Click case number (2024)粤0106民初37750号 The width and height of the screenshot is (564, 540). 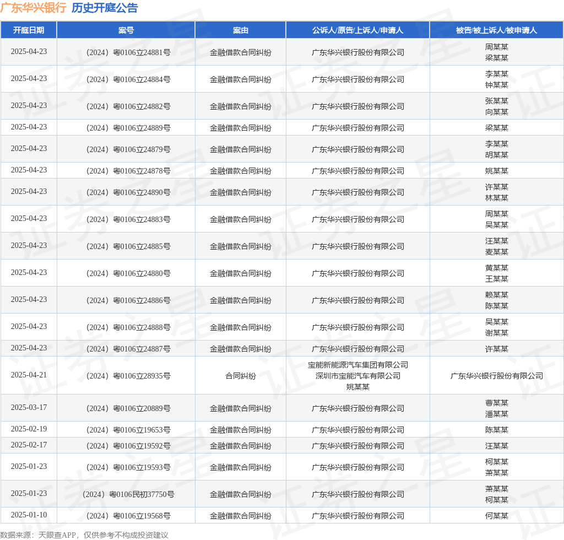(126, 494)
